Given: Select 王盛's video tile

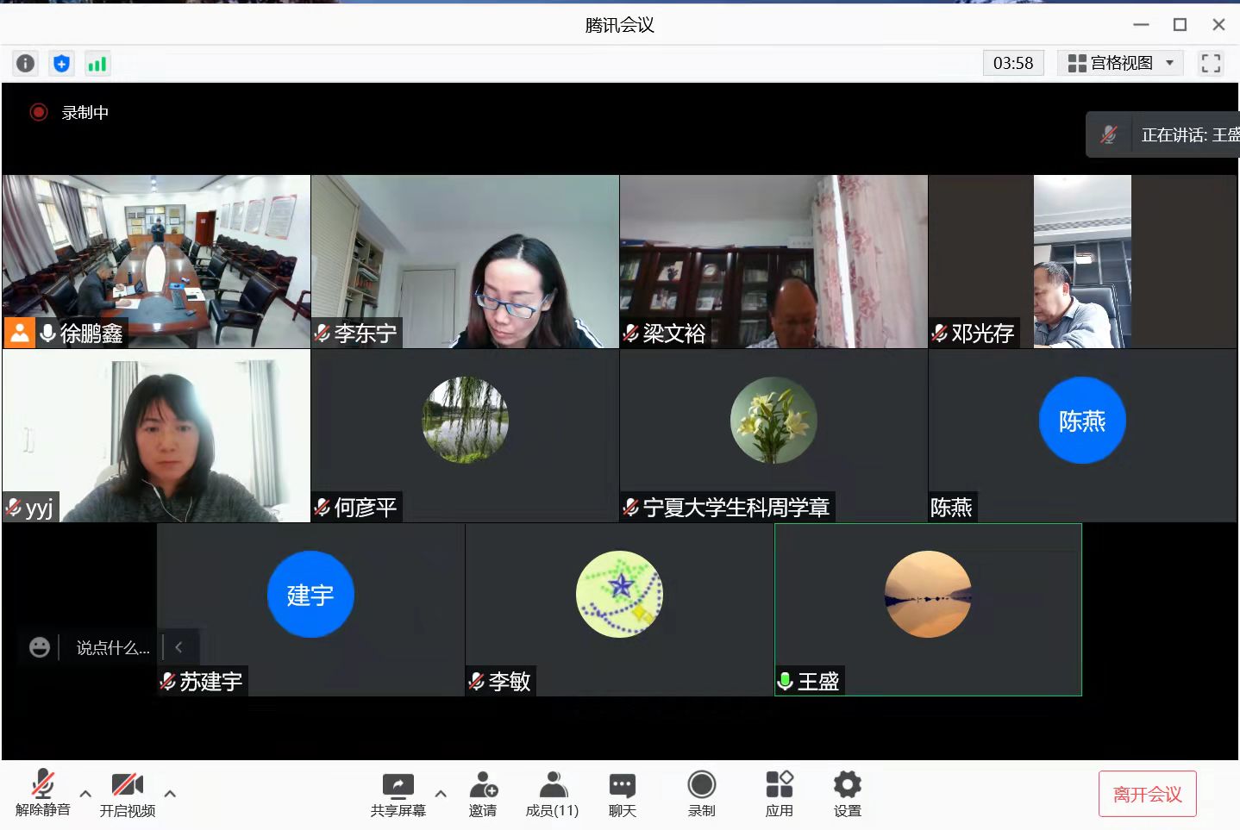Looking at the screenshot, I should 928,608.
